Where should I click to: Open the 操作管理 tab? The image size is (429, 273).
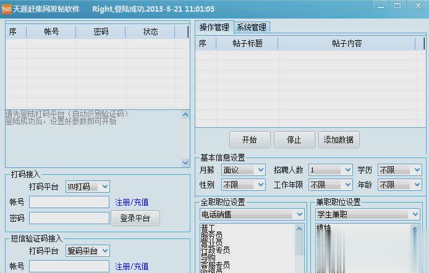pyautogui.click(x=214, y=27)
